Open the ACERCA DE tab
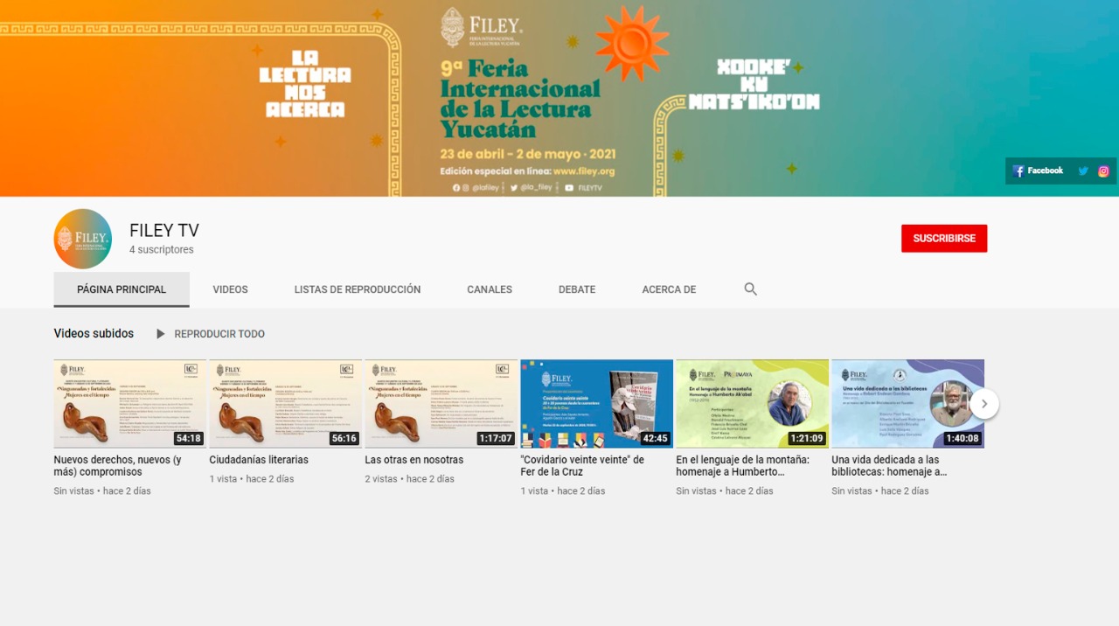This screenshot has width=1119, height=626. coord(669,289)
